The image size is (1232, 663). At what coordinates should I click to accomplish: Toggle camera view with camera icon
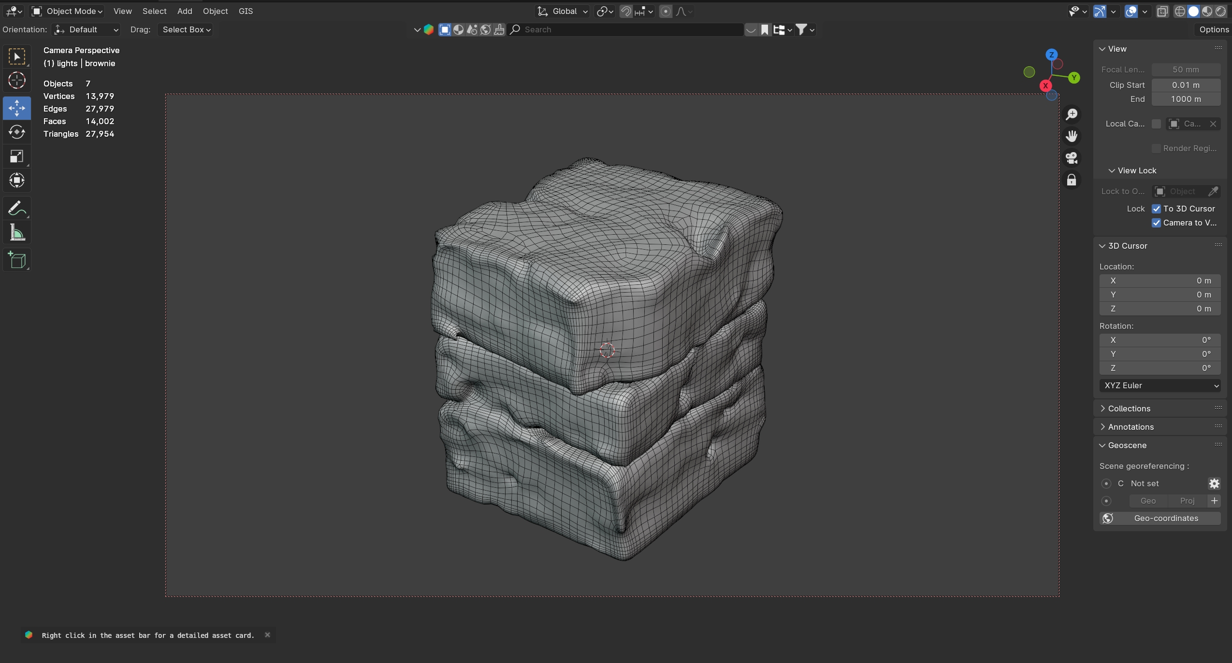(1072, 158)
